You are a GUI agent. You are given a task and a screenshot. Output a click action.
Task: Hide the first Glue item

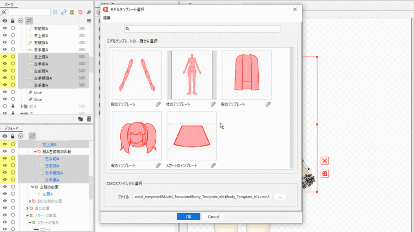[x=5, y=92]
